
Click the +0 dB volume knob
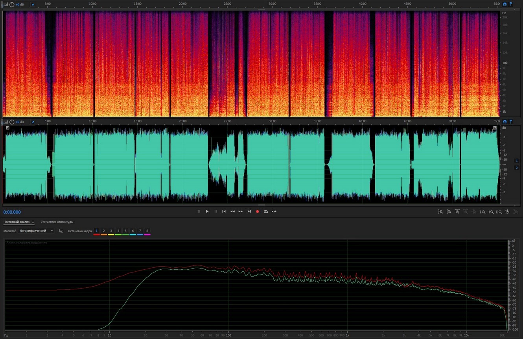[12, 122]
